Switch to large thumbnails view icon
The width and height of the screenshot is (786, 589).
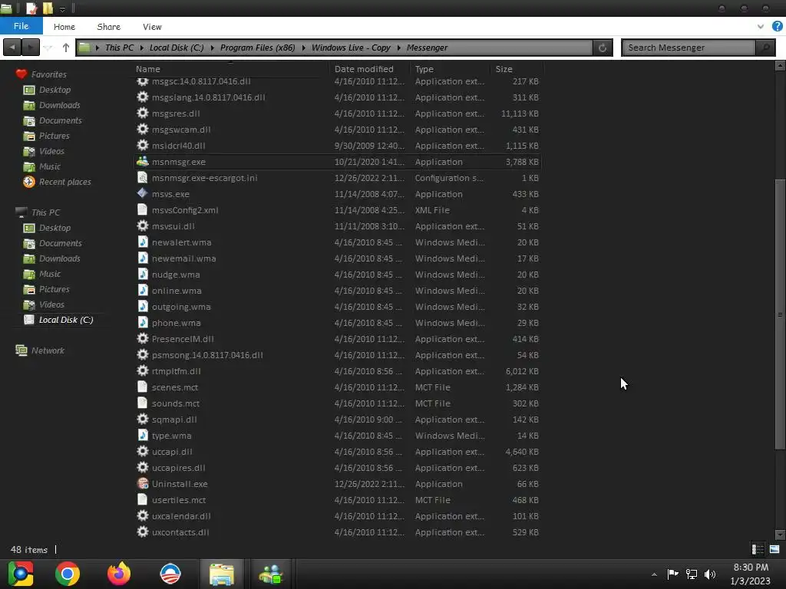click(x=774, y=549)
